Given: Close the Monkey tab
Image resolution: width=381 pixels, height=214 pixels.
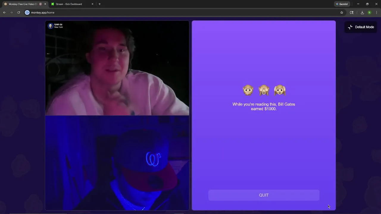Looking at the screenshot, I should pyautogui.click(x=45, y=4).
